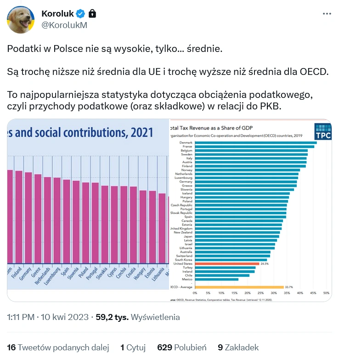Open the three-dot more options menu
Viewport: 339px width, 354px height.
[327, 14]
